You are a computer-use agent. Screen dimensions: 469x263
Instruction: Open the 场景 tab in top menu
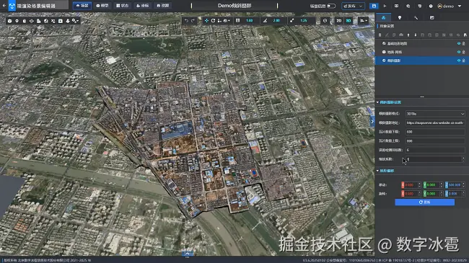(x=82, y=6)
